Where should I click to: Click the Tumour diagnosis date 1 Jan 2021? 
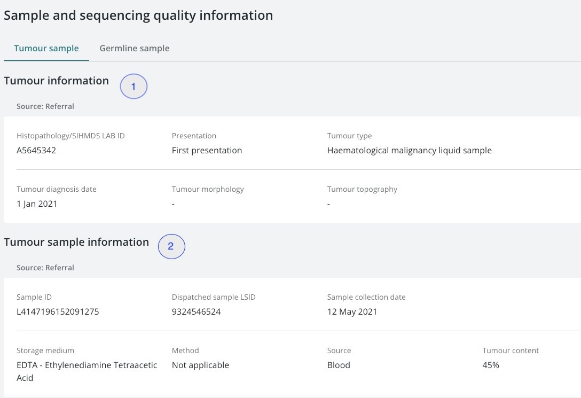tap(37, 204)
